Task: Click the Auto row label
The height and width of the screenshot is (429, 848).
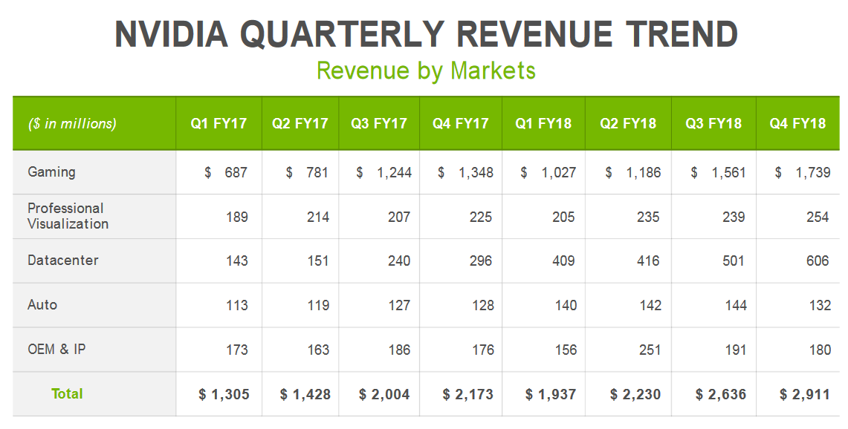Action: click(42, 305)
